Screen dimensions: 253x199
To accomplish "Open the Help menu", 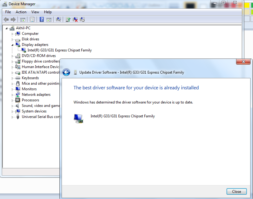I will [48, 12].
